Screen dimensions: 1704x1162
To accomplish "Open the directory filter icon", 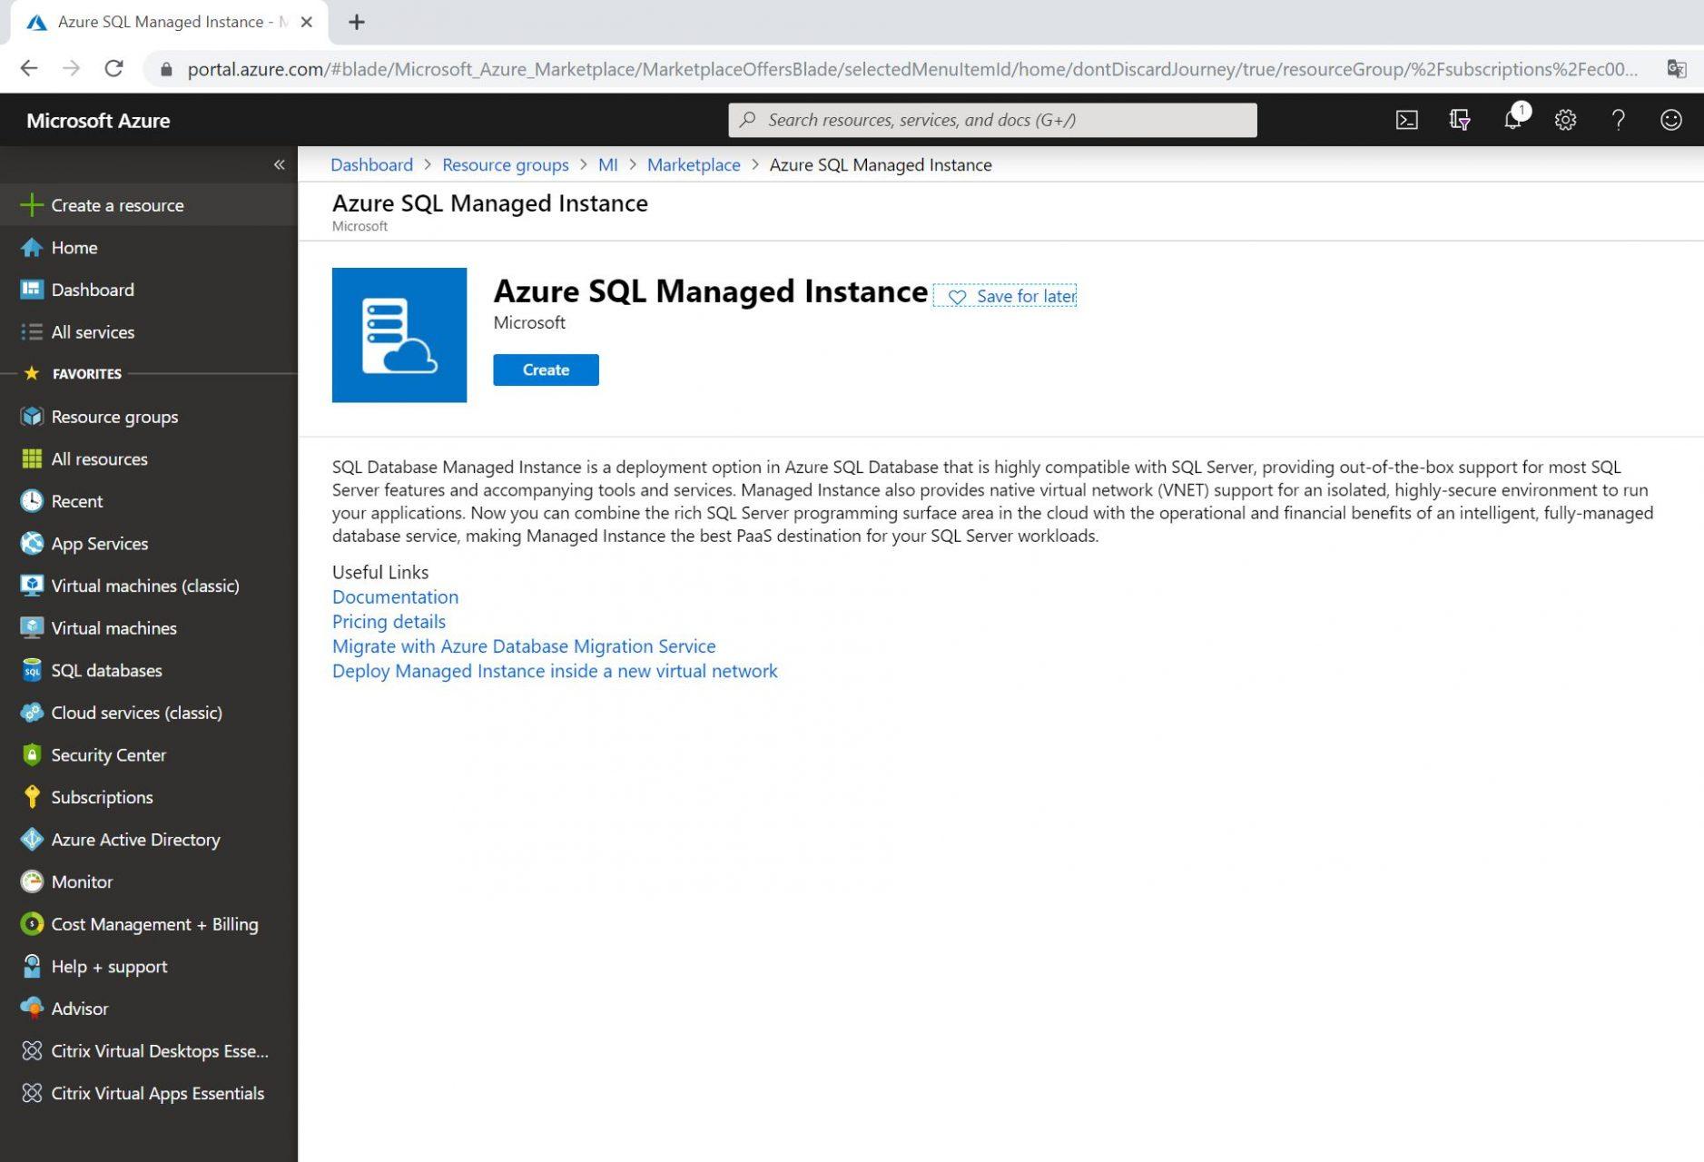I will click(1459, 119).
